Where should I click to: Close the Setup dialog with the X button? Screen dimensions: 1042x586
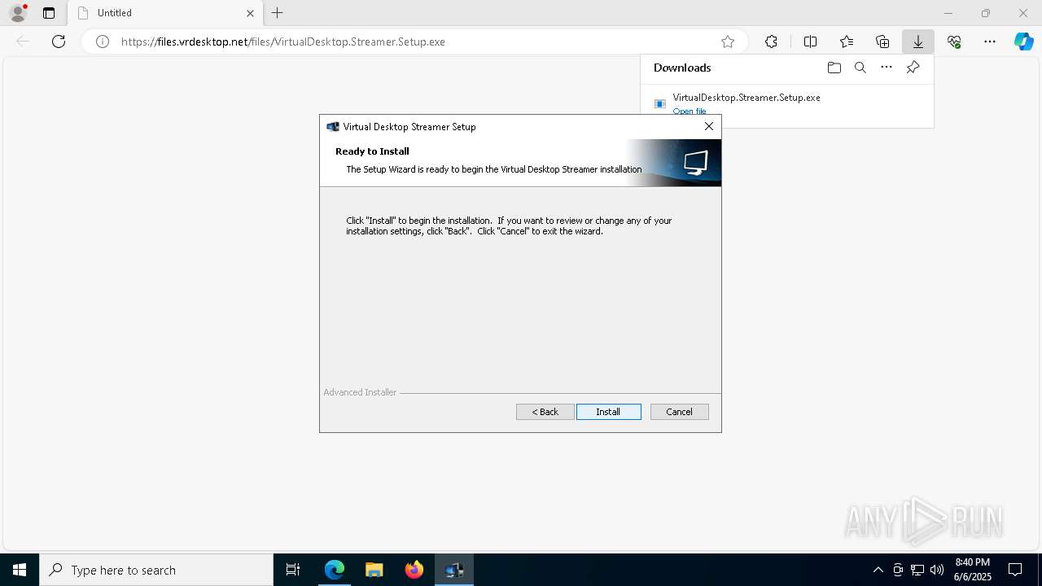(x=709, y=126)
